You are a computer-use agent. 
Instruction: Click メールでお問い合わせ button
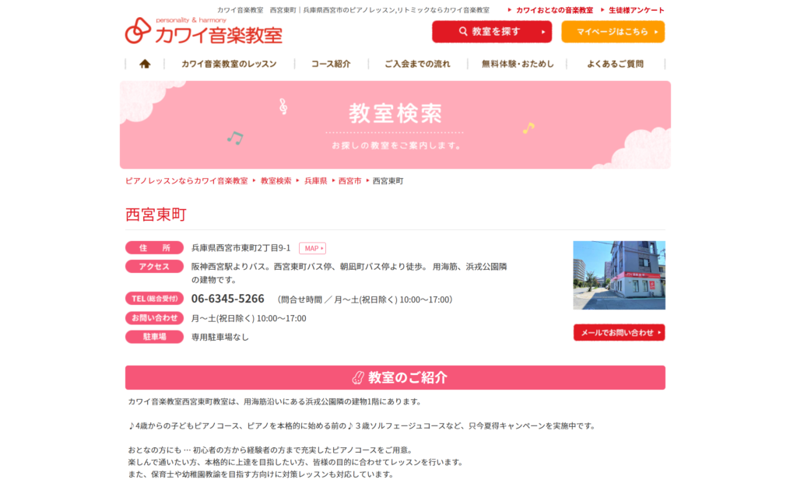pos(619,333)
